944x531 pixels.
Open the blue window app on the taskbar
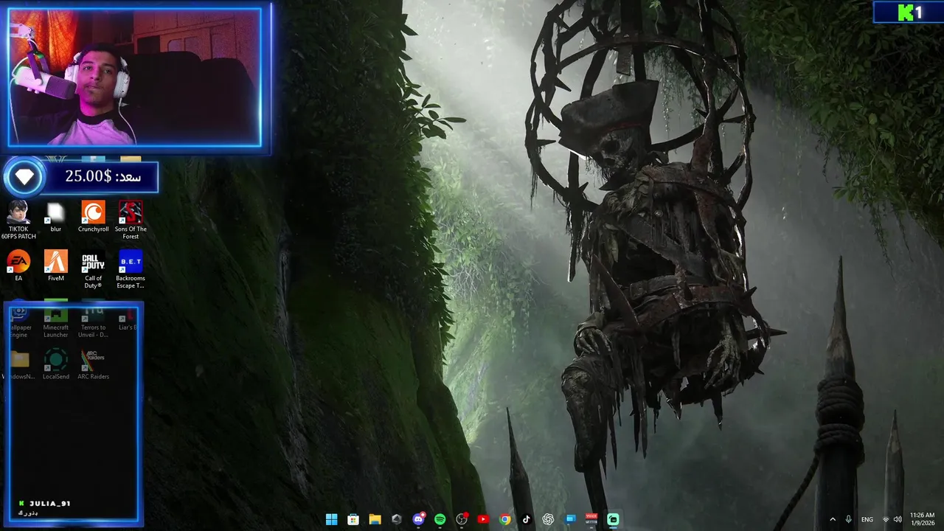pyautogui.click(x=570, y=519)
